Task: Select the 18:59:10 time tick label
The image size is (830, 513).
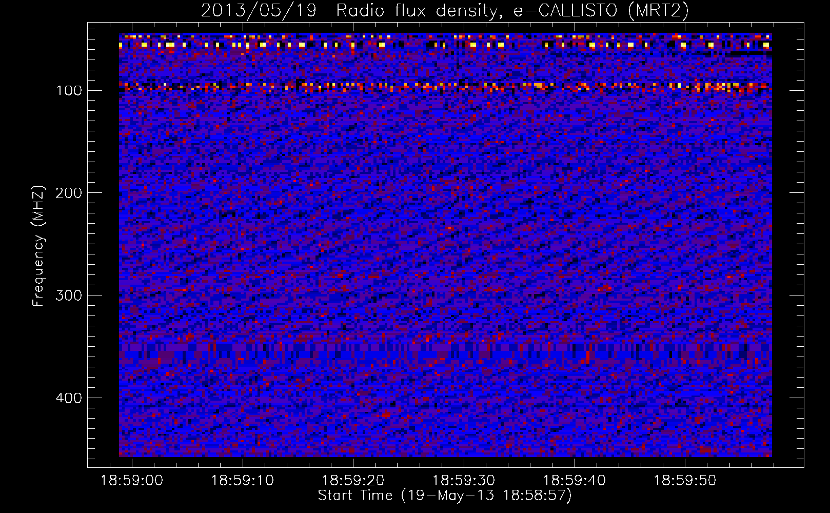Action: pyautogui.click(x=243, y=481)
